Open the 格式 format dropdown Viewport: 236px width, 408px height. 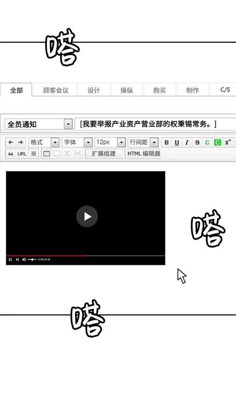point(44,142)
